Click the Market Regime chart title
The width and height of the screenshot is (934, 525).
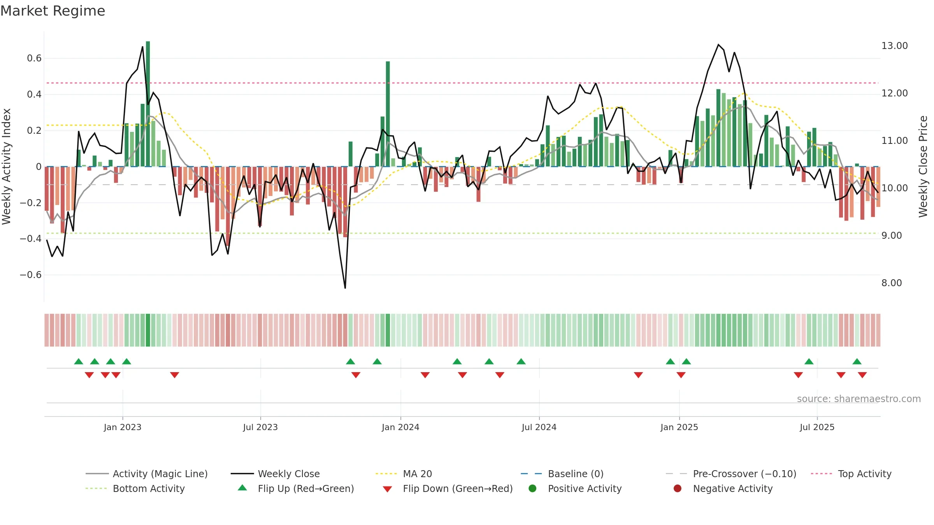pos(53,11)
